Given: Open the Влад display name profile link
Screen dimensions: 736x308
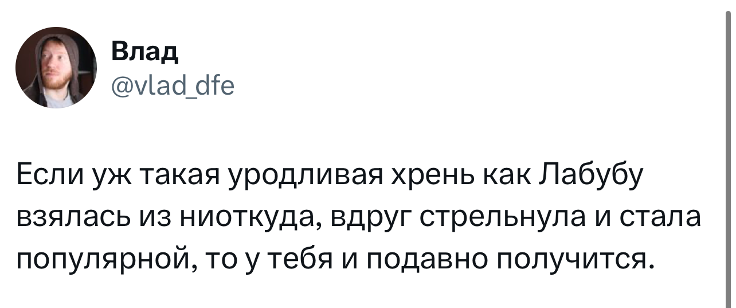Looking at the screenshot, I should (144, 54).
